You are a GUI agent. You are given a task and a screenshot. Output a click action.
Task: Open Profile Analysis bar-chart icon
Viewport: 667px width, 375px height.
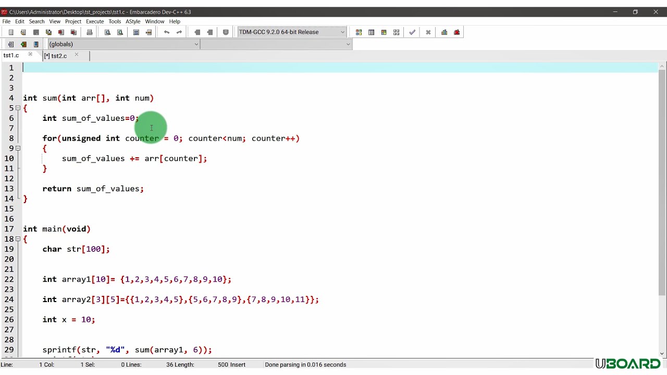point(444,32)
